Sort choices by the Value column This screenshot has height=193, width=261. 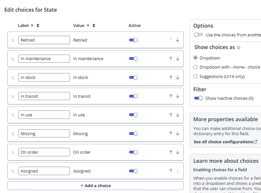(x=94, y=26)
